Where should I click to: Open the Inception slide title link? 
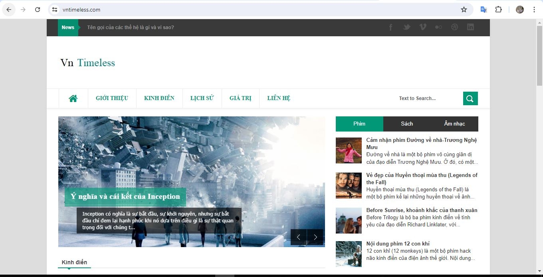pos(125,196)
